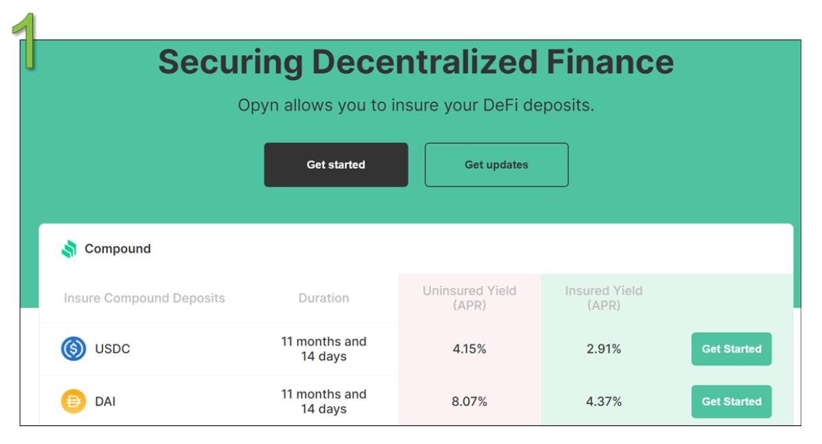Click the Securing Decentralized Finance headline
This screenshot has width=822, height=444.
point(416,63)
